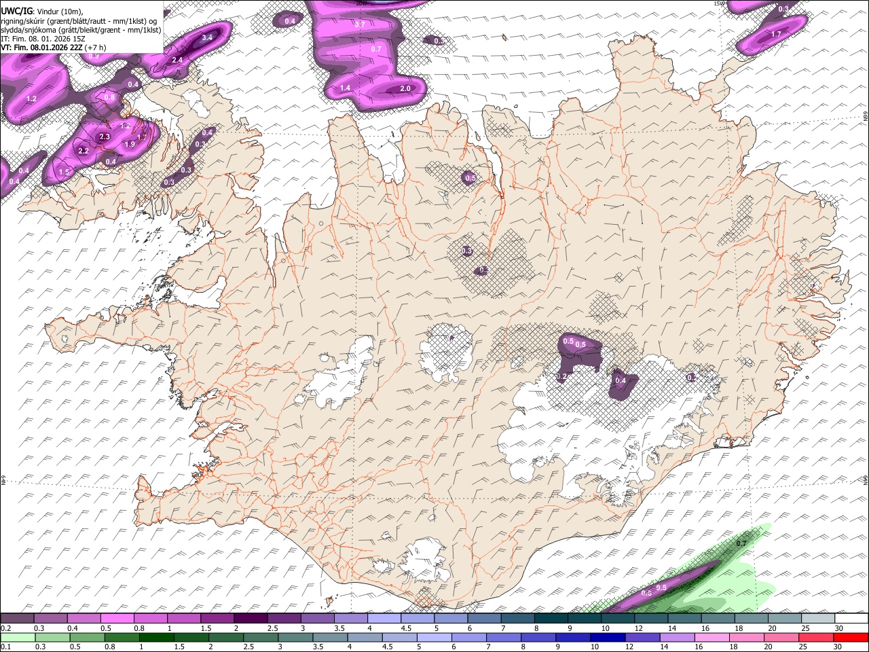Click the value '1.7' in the northeast corner
Image resolution: width=869 pixels, height=652 pixels.
(776, 33)
